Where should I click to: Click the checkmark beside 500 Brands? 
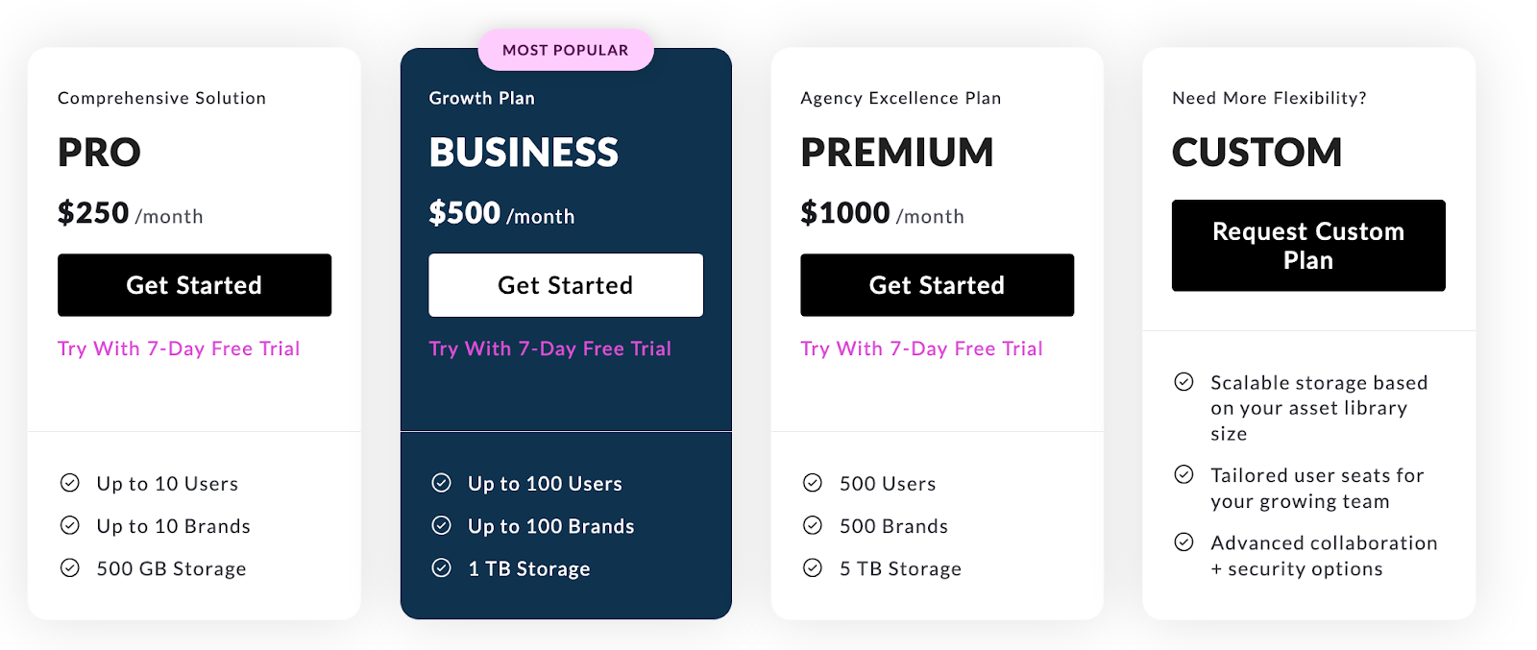coord(813,525)
